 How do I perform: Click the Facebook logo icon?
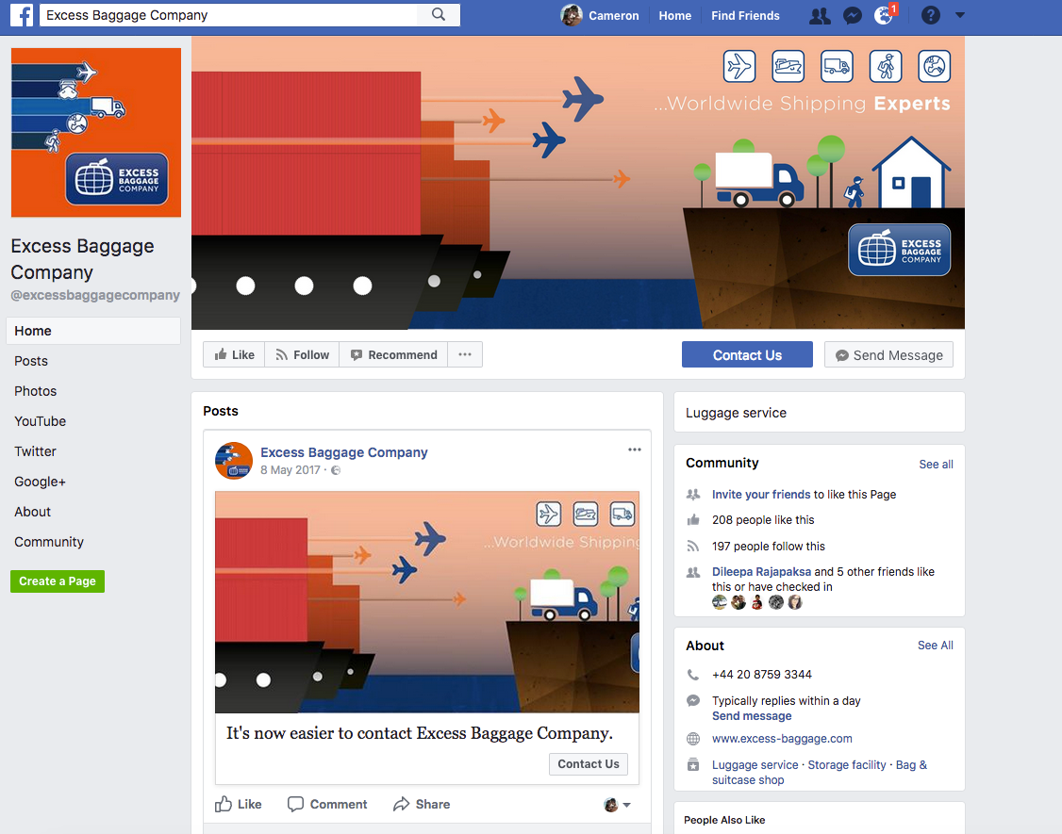(x=22, y=15)
